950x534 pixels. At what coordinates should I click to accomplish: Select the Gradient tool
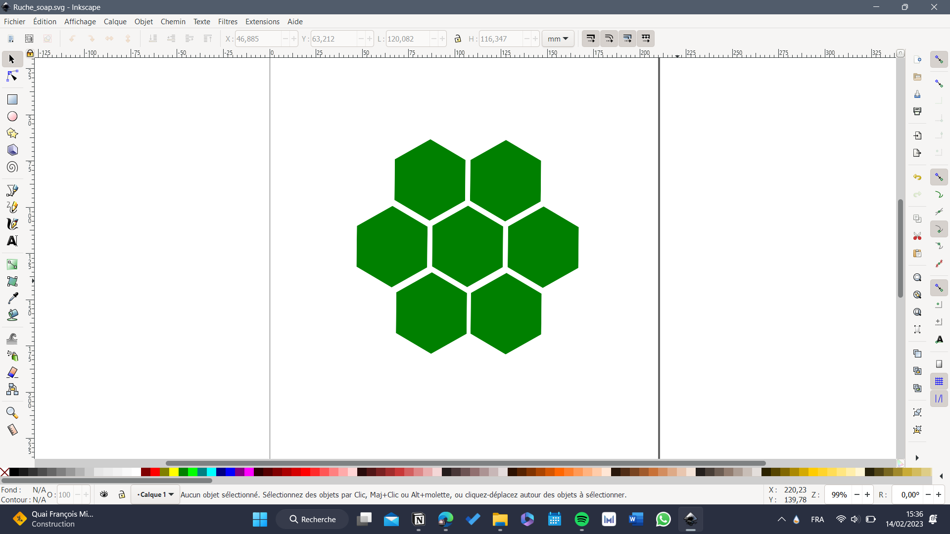[12, 265]
